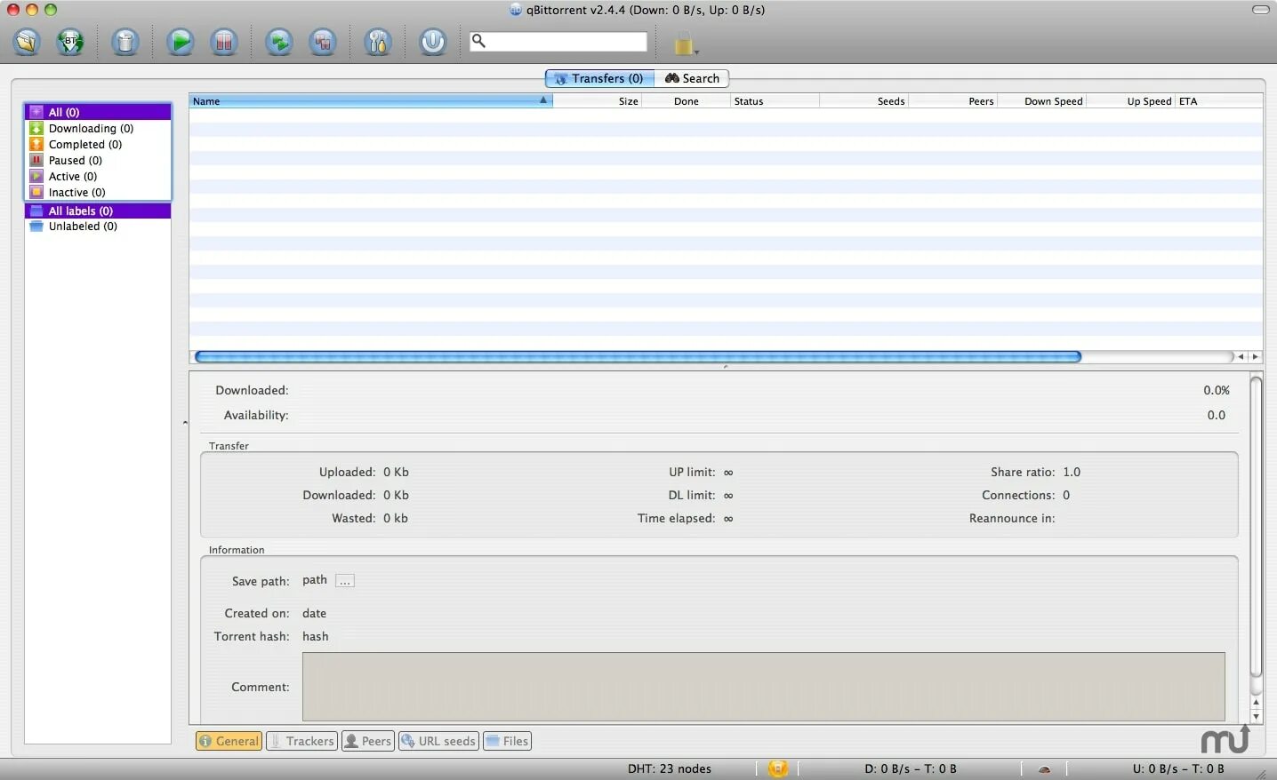Screen dimensions: 1277x780
Task: Sort the list by the Size column
Action: [598, 101]
